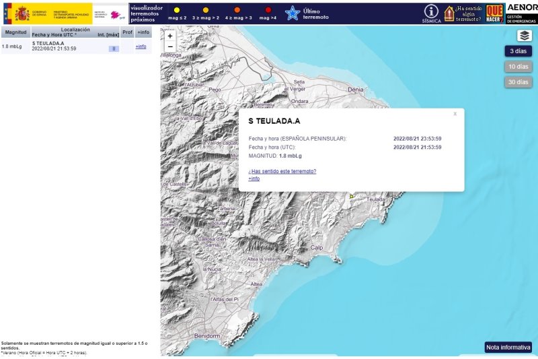Click the Altea label on the map

point(256,284)
